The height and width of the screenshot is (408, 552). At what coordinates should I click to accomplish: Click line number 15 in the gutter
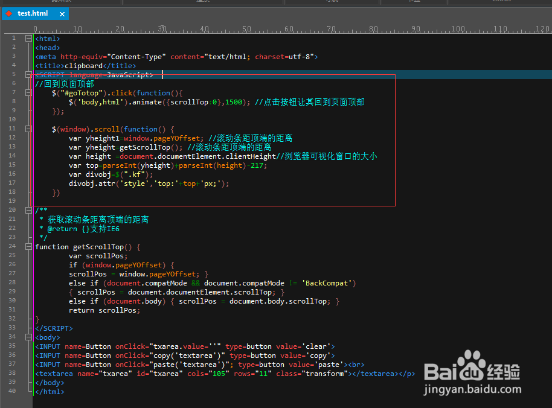(12, 165)
